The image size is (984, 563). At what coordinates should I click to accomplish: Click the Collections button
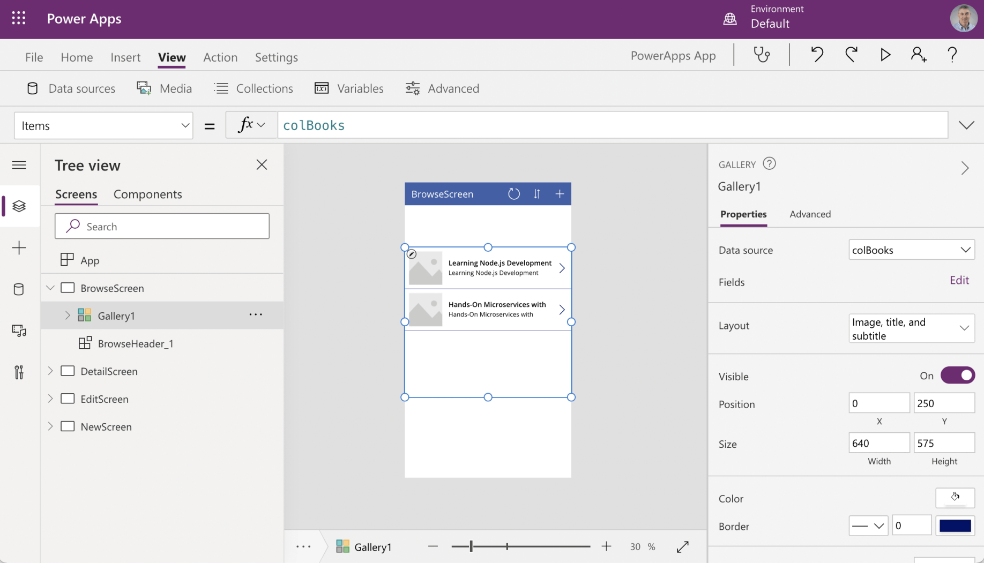(x=254, y=88)
